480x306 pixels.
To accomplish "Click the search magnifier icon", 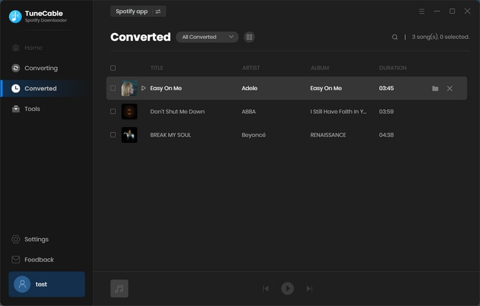I will [x=395, y=37].
